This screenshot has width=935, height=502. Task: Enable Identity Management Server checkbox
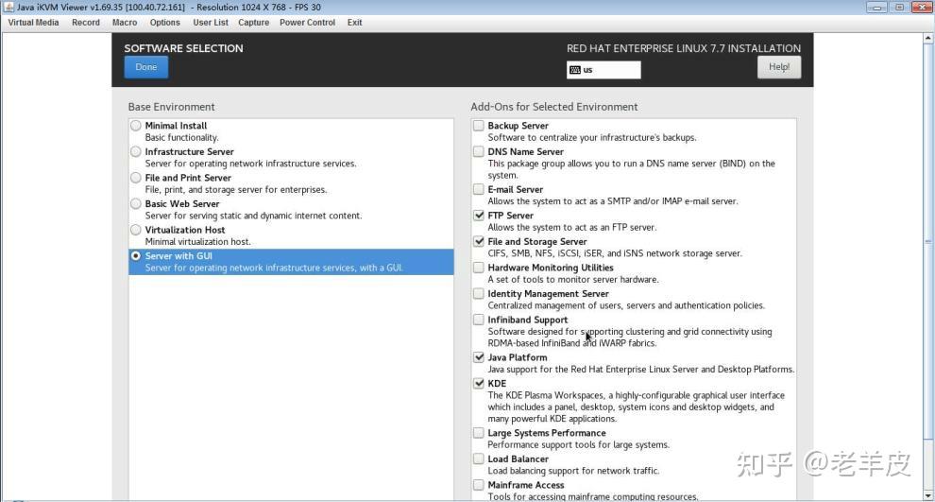[x=478, y=294]
